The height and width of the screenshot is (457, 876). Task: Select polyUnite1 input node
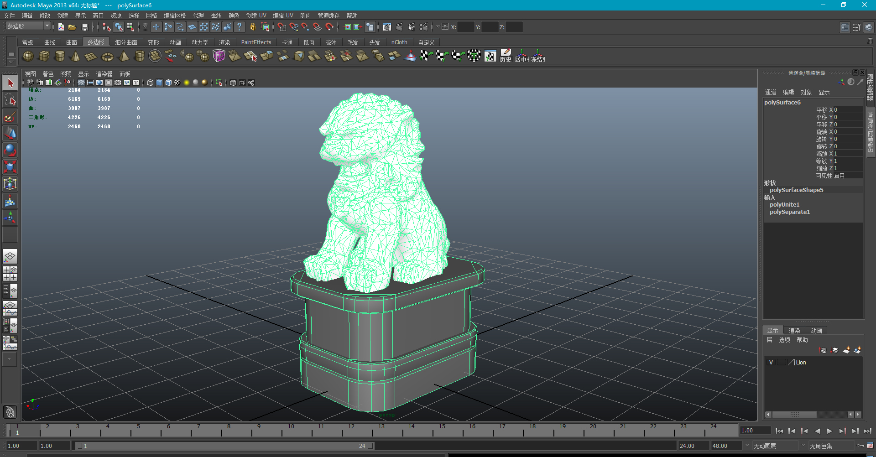(x=784, y=205)
